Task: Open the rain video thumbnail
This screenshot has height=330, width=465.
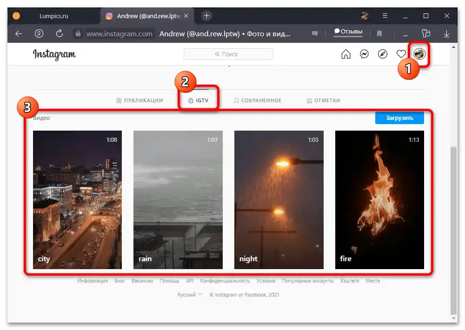Action: [178, 200]
